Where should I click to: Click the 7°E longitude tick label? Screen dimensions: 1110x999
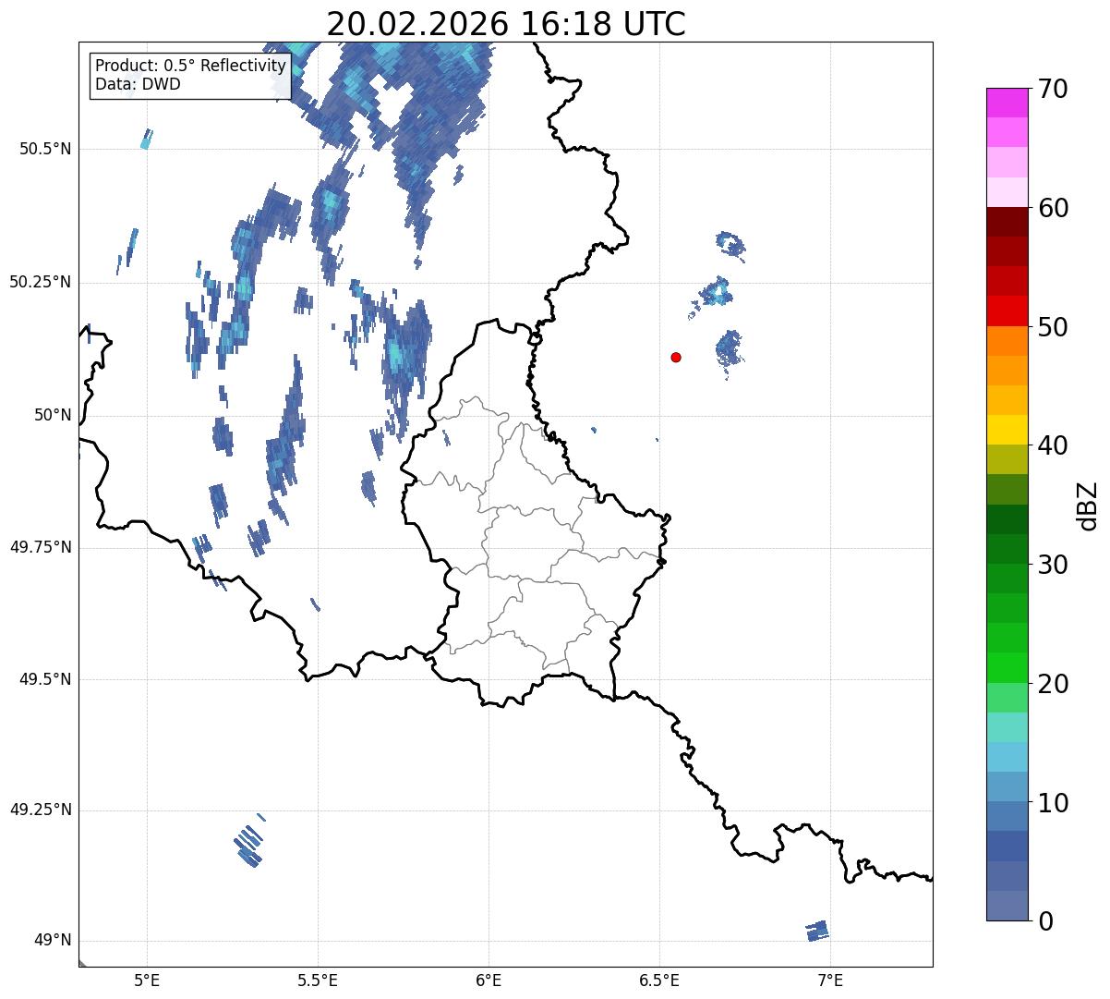tap(831, 980)
